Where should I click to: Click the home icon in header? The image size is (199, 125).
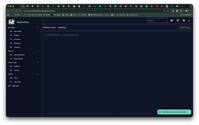[172, 20]
